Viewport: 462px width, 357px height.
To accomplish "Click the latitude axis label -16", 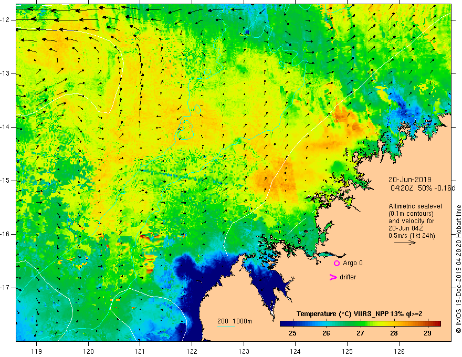I will [5, 234].
